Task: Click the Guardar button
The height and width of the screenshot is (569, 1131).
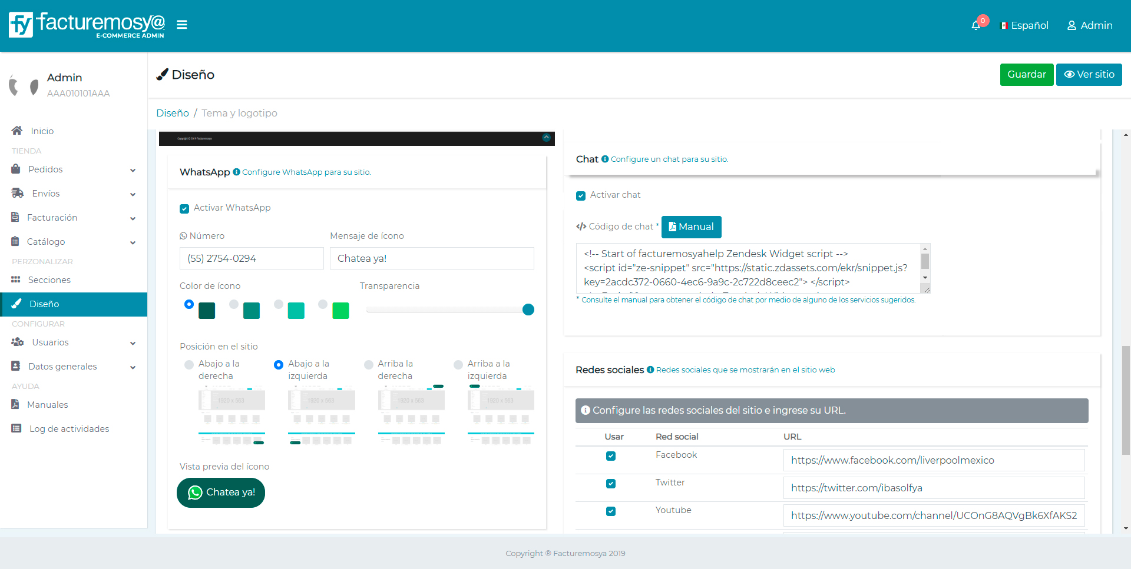Action: click(x=1027, y=75)
